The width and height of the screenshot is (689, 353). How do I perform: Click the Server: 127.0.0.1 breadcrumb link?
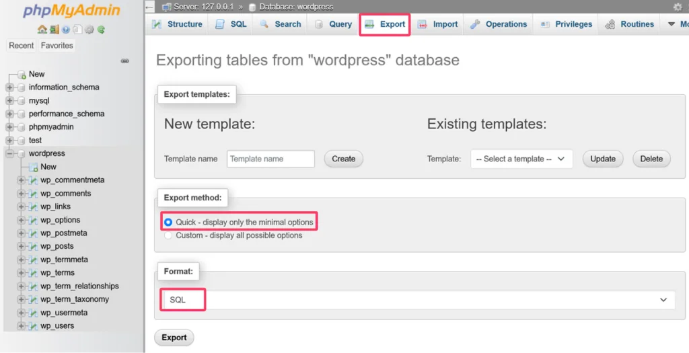tap(203, 7)
